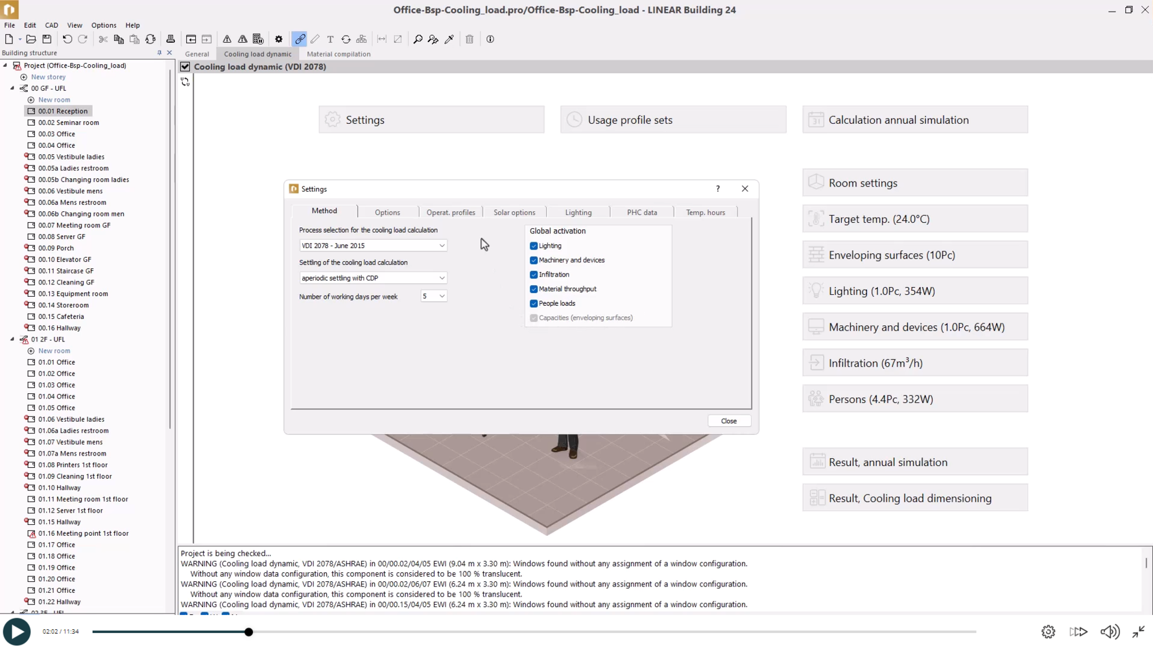Open the CAD menu
Screen dimensions: 1153x648
pos(51,25)
